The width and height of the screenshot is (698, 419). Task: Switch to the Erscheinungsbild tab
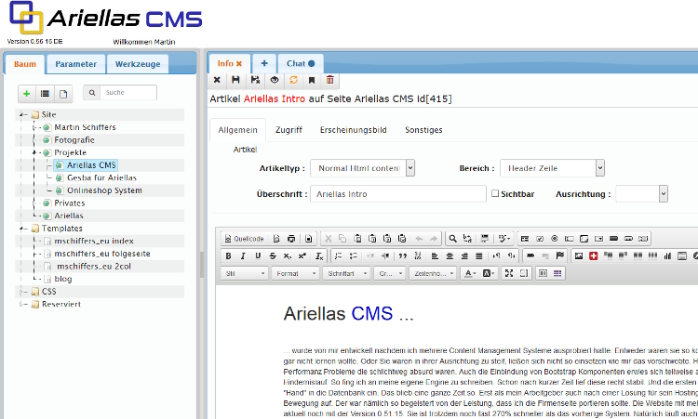coord(353,130)
